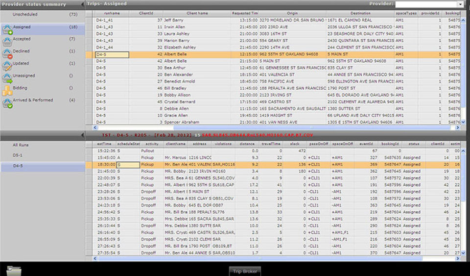Sort by bookingId column in lower grid
Viewport: 470px width, 276px height.
pos(390,144)
